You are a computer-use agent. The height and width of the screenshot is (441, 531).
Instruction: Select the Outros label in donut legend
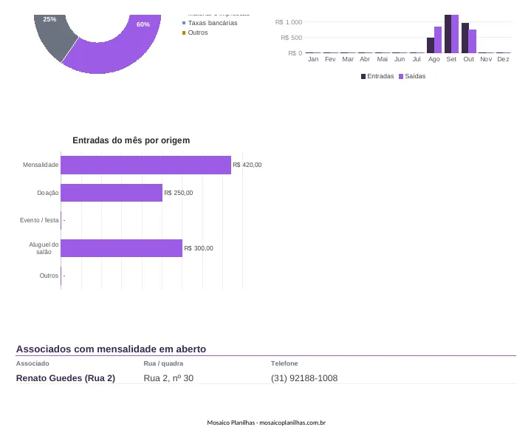(198, 33)
